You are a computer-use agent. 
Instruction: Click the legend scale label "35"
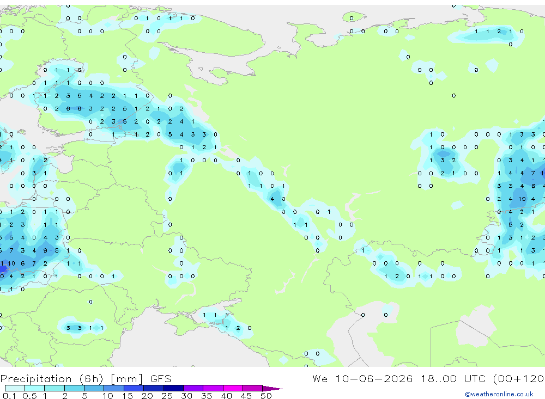tap(207, 396)
